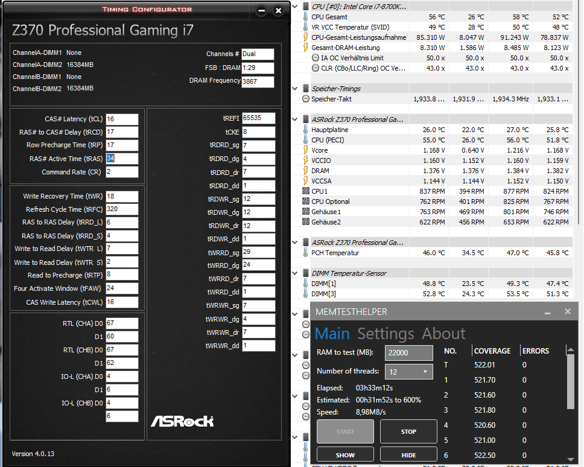Collapse the ASRock group above PCH Temperatur
584x467 pixels.
295,243
